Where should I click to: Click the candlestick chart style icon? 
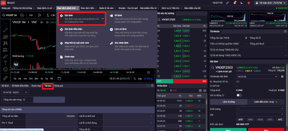pyautogui.click(x=40, y=15)
